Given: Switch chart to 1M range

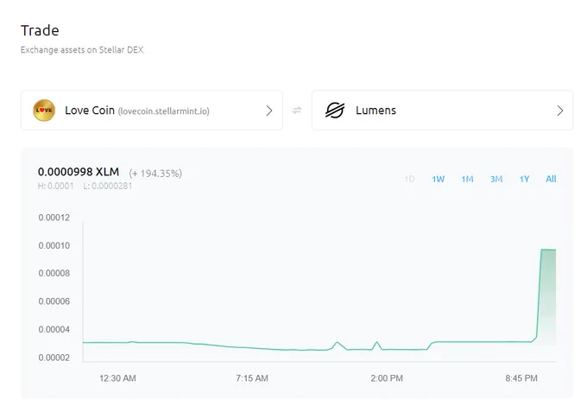Looking at the screenshot, I should [467, 179].
